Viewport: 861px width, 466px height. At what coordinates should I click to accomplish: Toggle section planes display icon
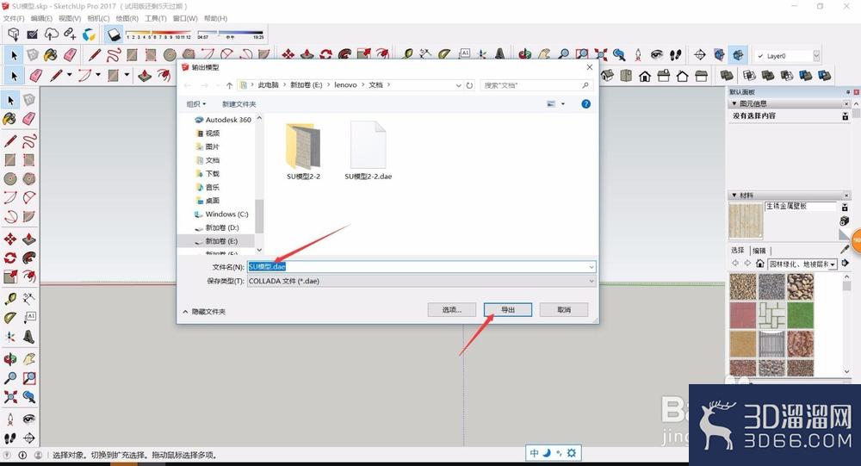719,54
